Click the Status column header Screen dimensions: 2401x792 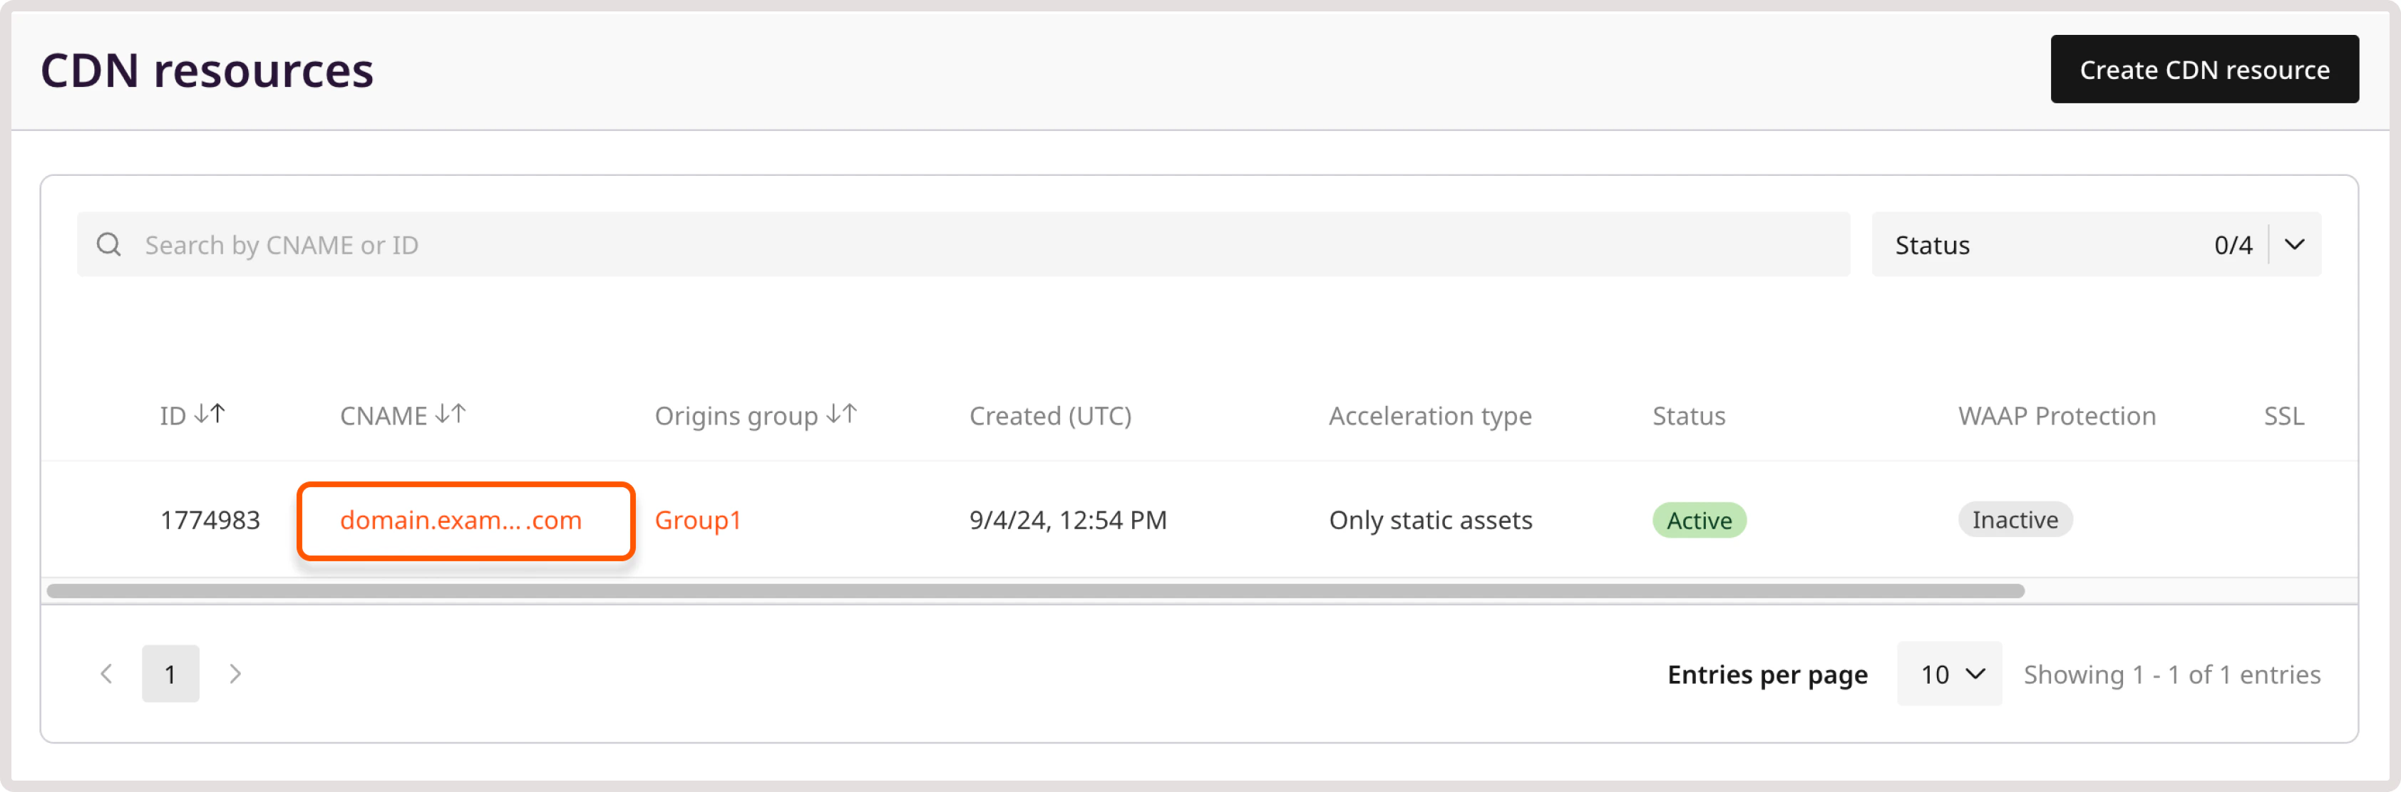[1688, 416]
